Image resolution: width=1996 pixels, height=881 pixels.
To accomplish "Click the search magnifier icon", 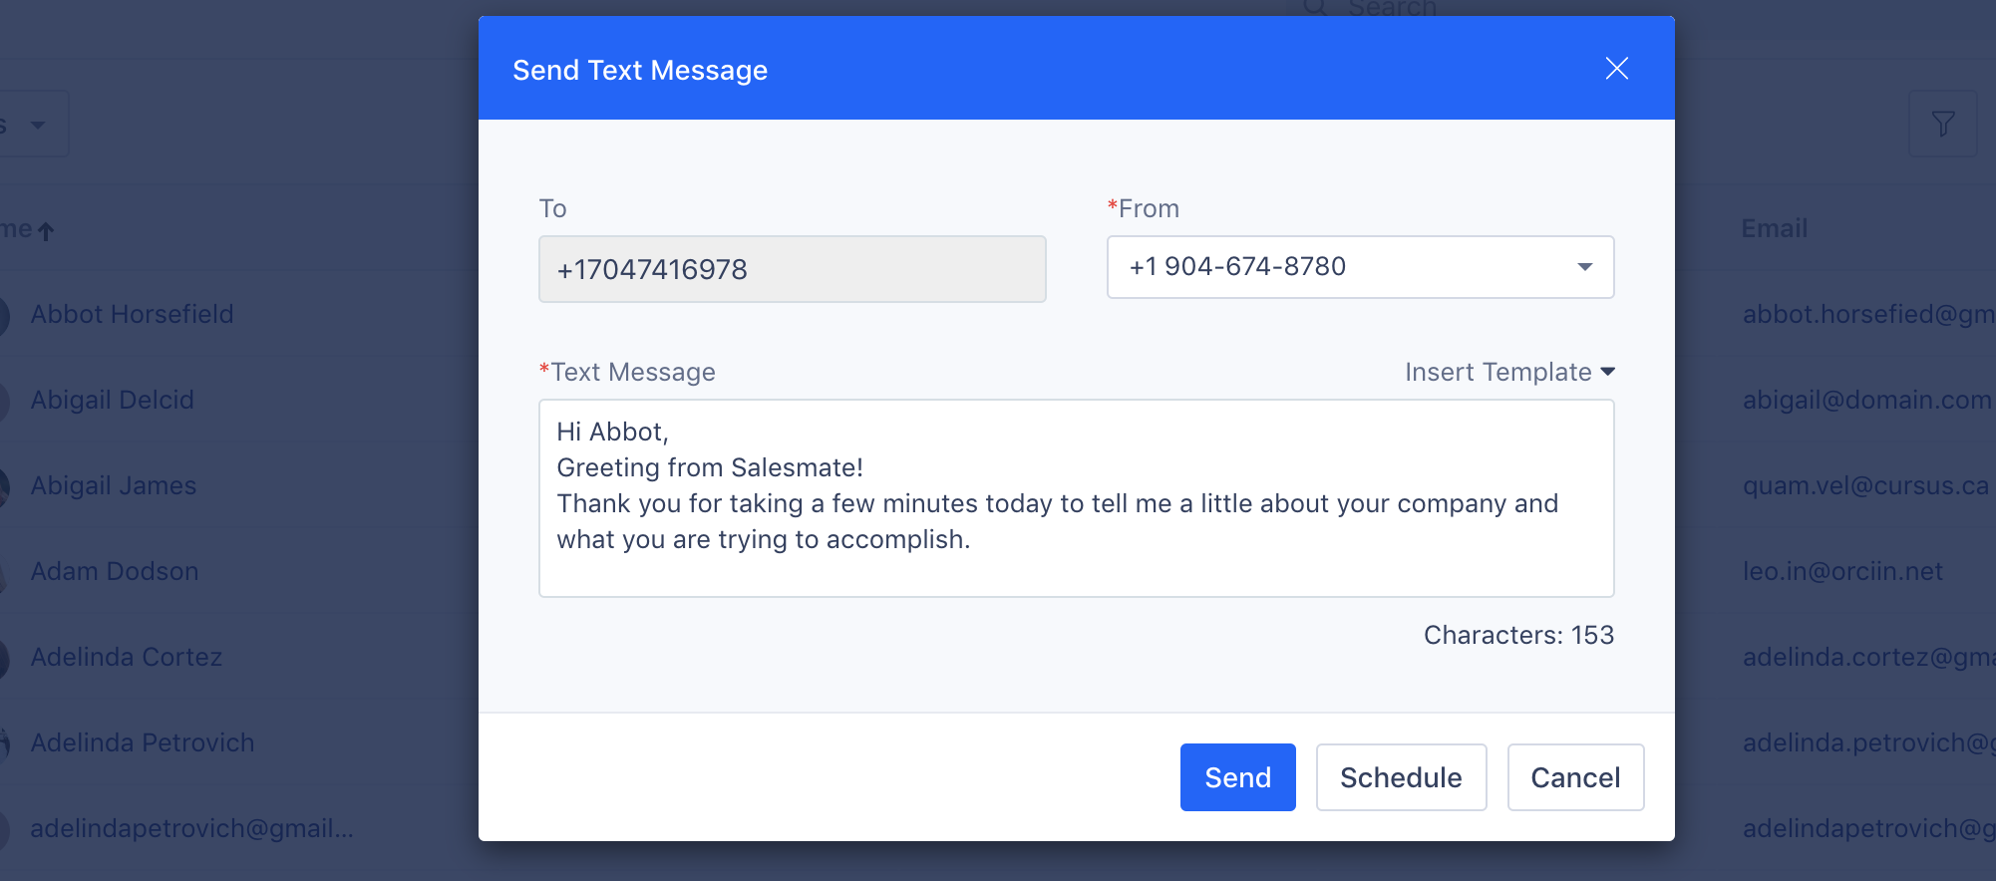I will pos(1316,7).
